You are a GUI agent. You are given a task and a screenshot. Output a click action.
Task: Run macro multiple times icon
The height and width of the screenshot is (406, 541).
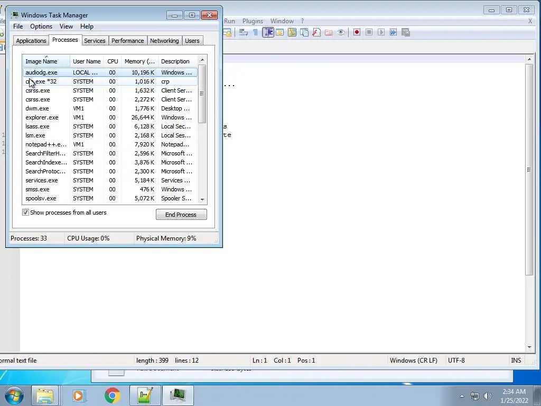pos(393,32)
